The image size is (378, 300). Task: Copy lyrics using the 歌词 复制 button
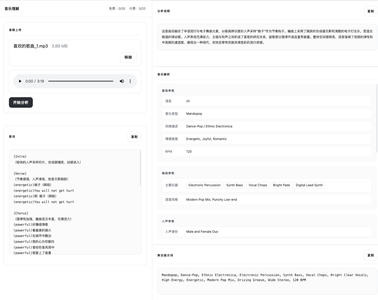[134, 137]
